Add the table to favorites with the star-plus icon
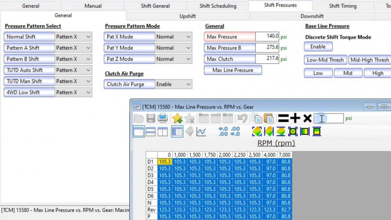391x220 pixels. coord(177,118)
